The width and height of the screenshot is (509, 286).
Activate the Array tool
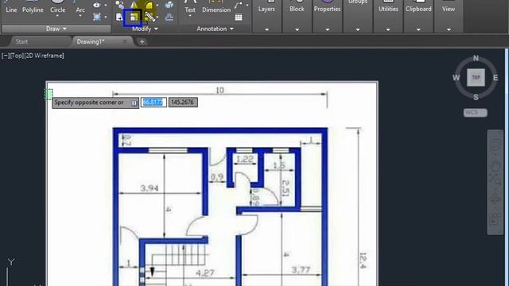point(150,17)
